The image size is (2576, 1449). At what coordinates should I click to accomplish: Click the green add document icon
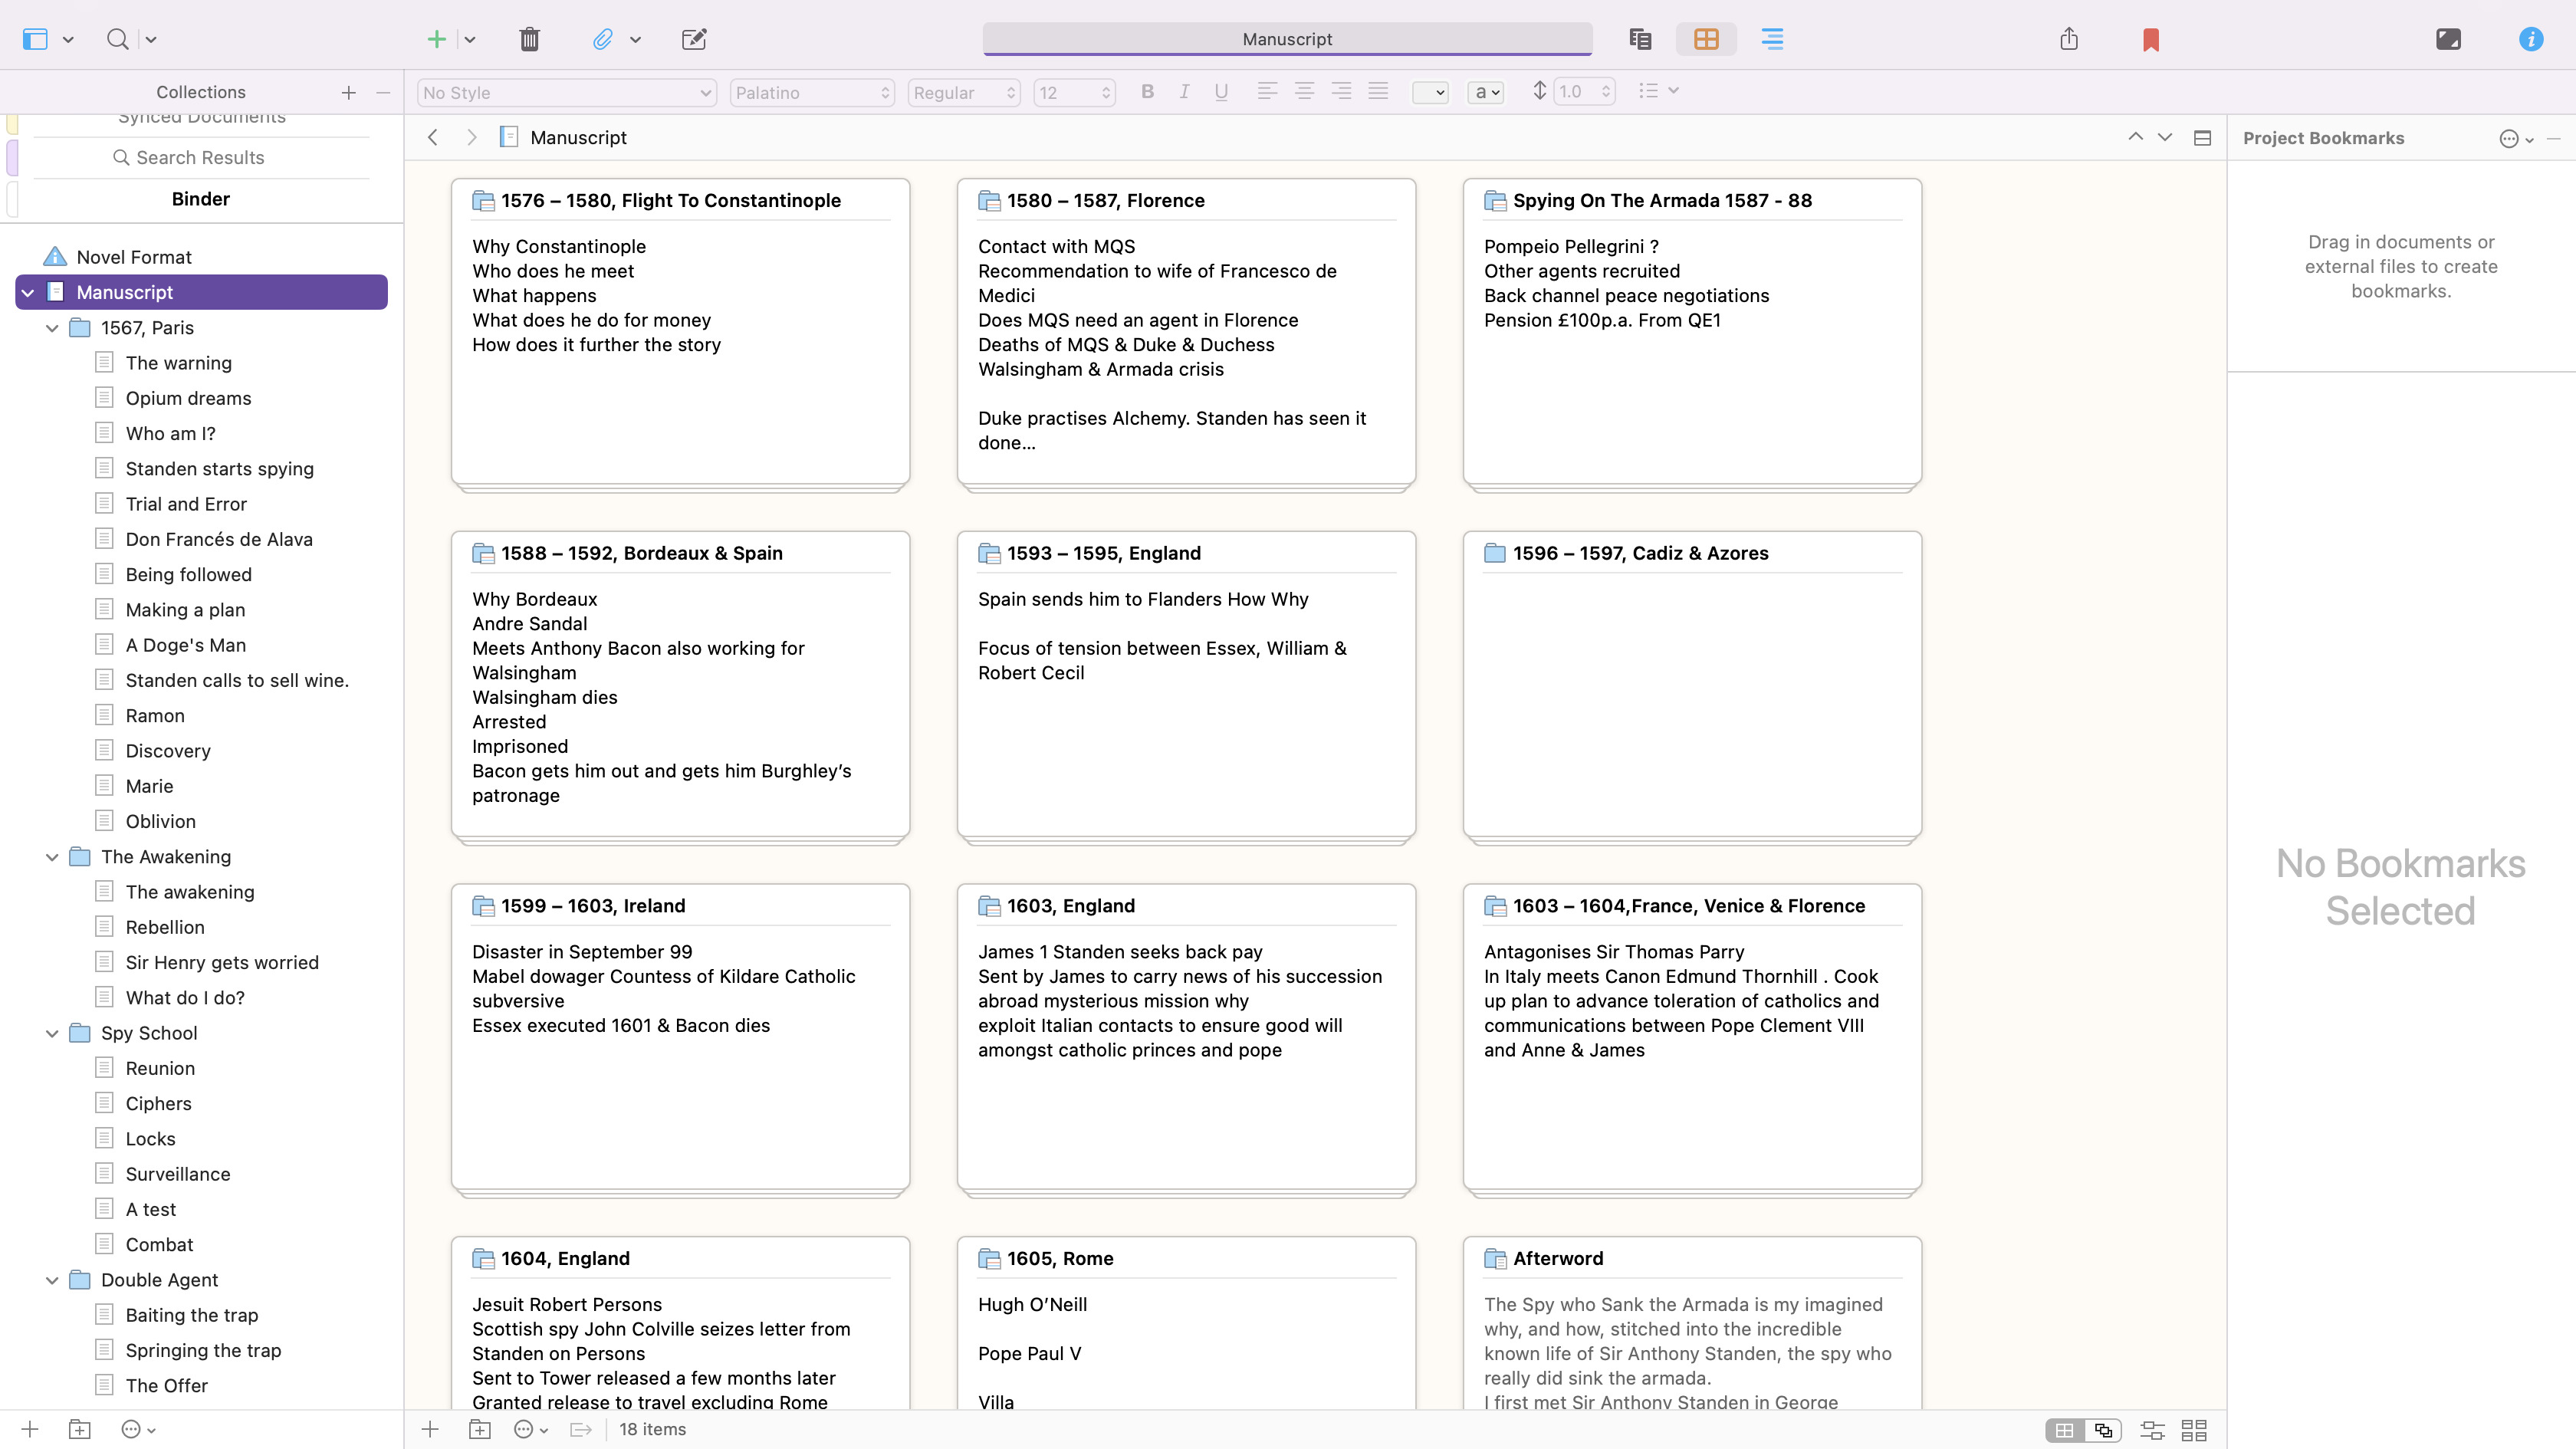pos(436,39)
